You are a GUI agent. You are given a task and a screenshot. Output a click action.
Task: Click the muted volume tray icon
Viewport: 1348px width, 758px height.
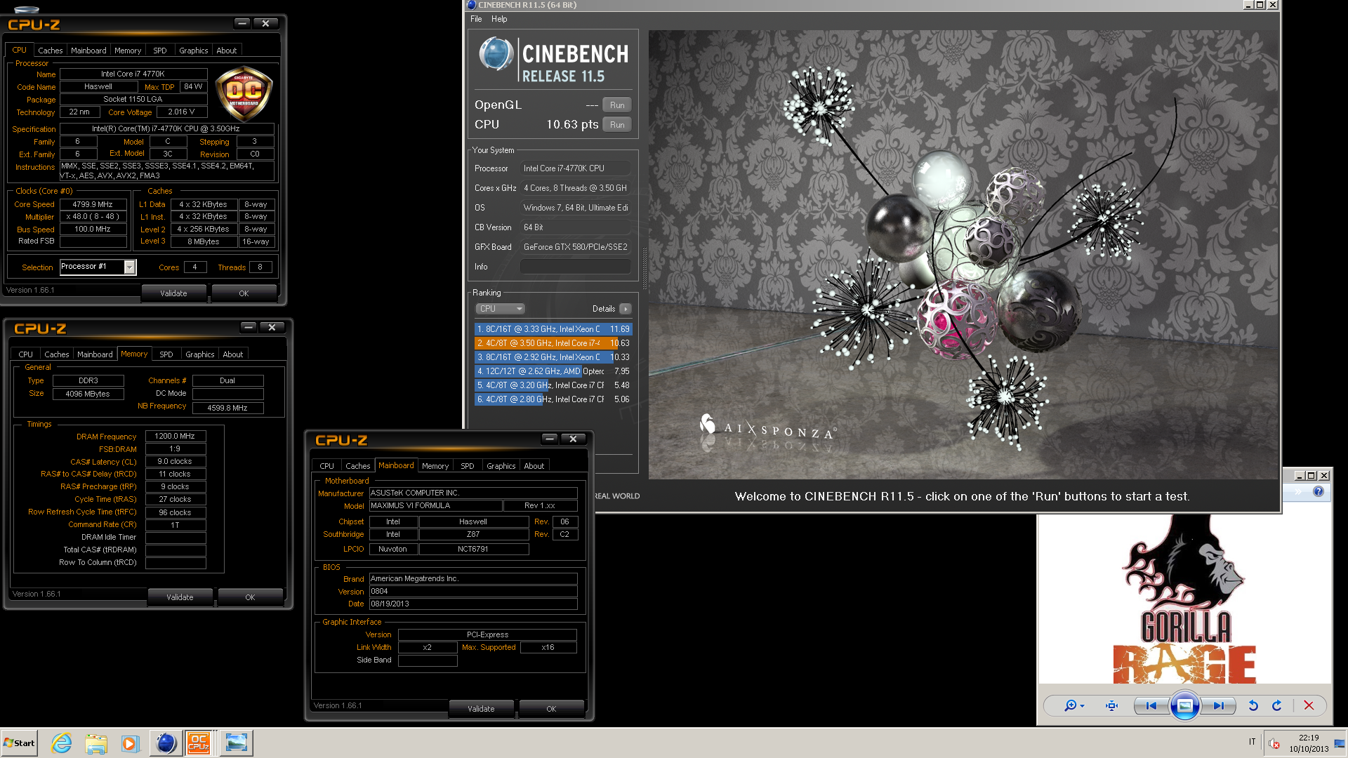point(1274,743)
